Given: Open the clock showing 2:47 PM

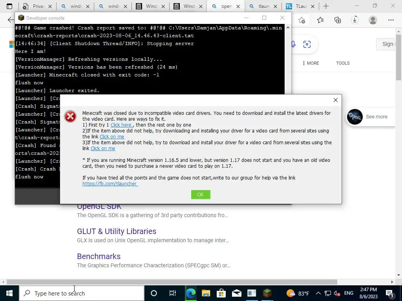Looking at the screenshot, I should coord(368,293).
